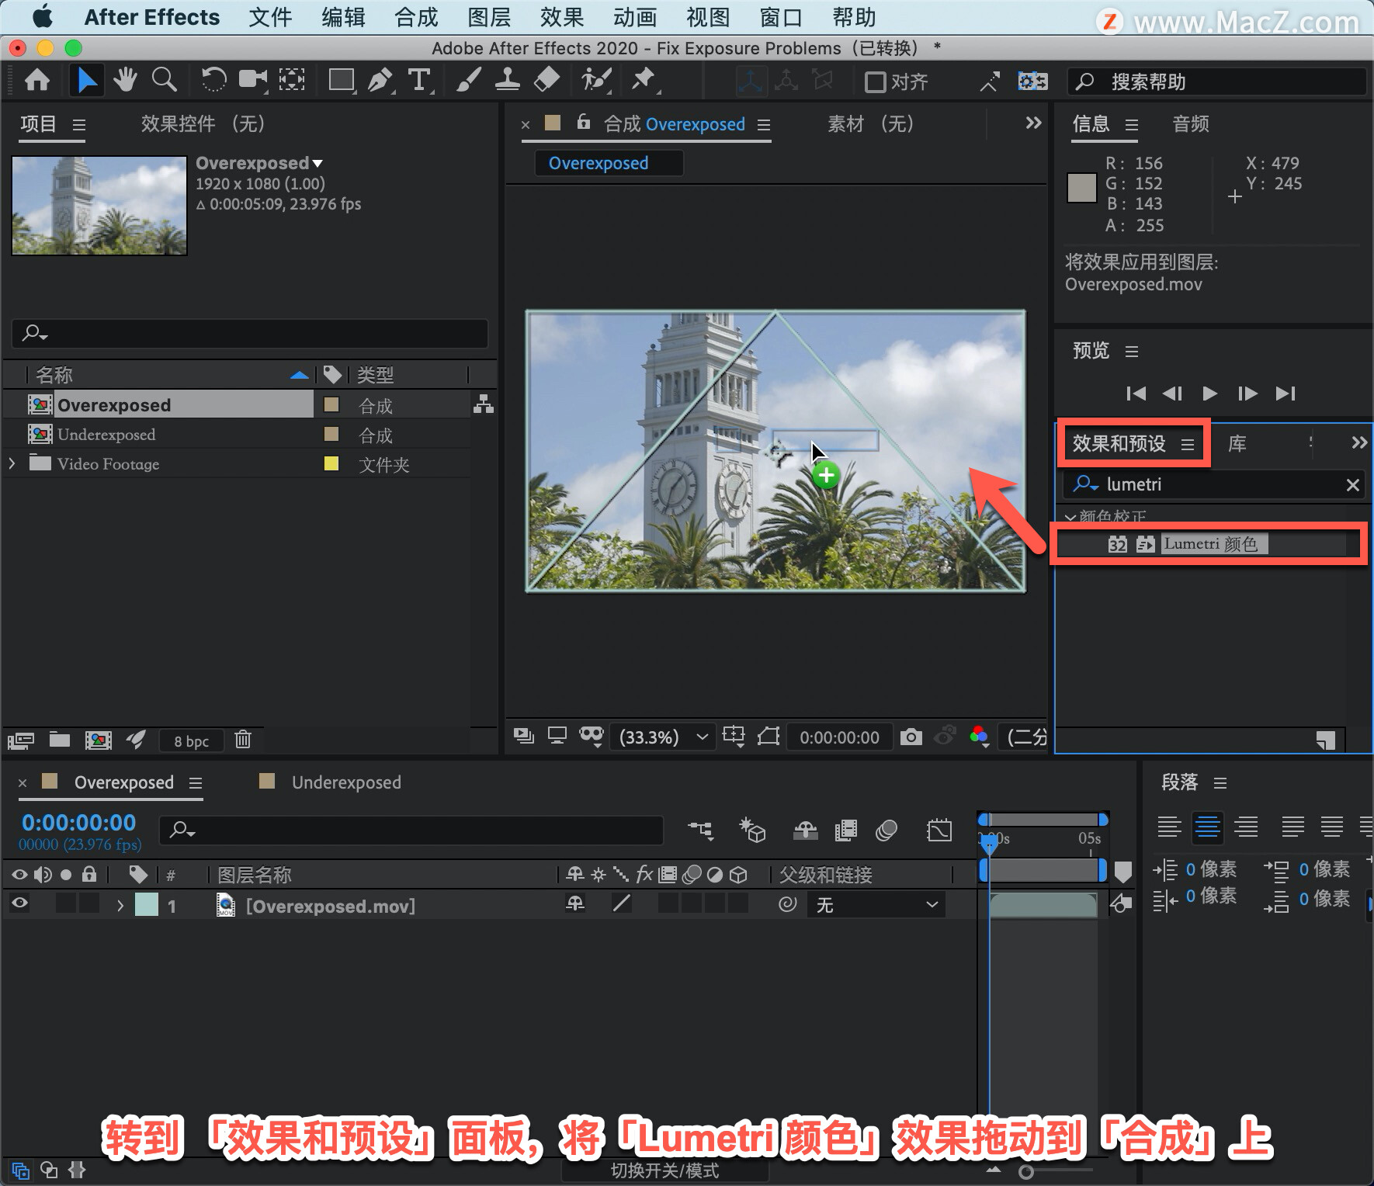This screenshot has width=1374, height=1186.
Task: Collapse the 颜色校正 effects category
Action: (1070, 517)
